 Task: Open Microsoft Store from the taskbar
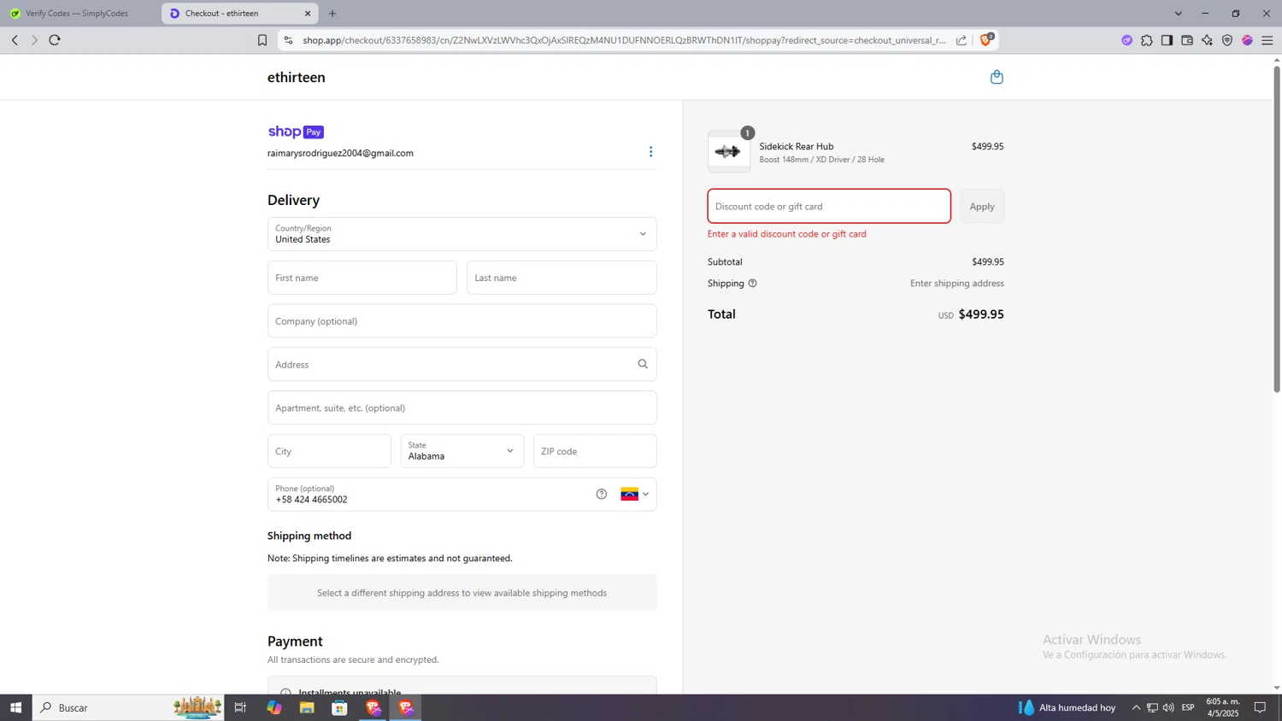pos(339,707)
